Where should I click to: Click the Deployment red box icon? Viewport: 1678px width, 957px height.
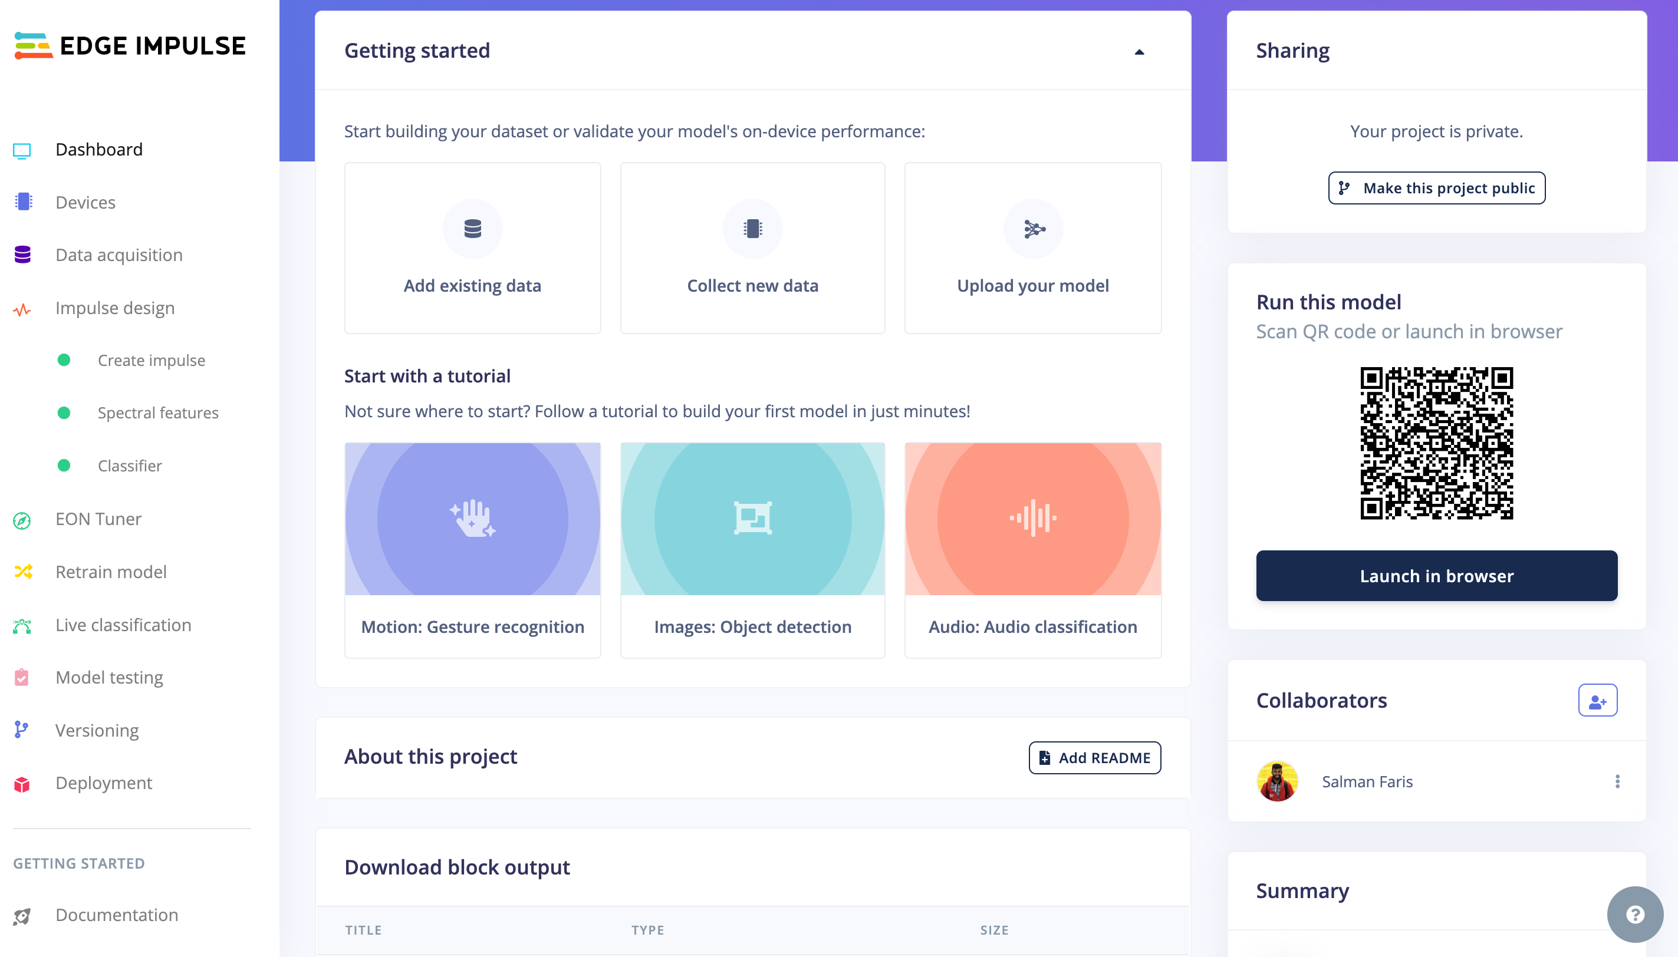click(22, 784)
